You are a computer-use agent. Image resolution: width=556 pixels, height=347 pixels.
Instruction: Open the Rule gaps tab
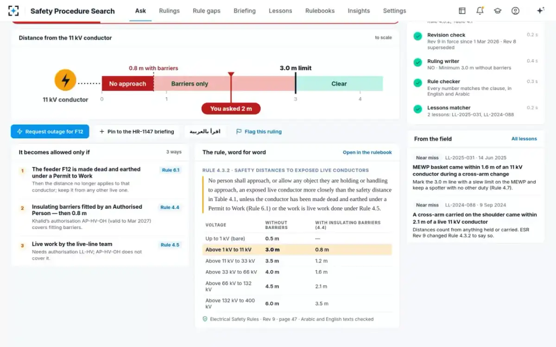click(x=207, y=11)
